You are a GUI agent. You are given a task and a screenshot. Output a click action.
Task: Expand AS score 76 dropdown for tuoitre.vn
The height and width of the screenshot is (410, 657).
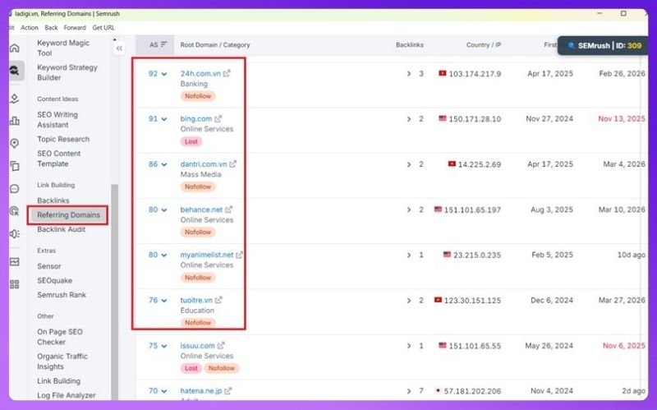pyautogui.click(x=158, y=300)
